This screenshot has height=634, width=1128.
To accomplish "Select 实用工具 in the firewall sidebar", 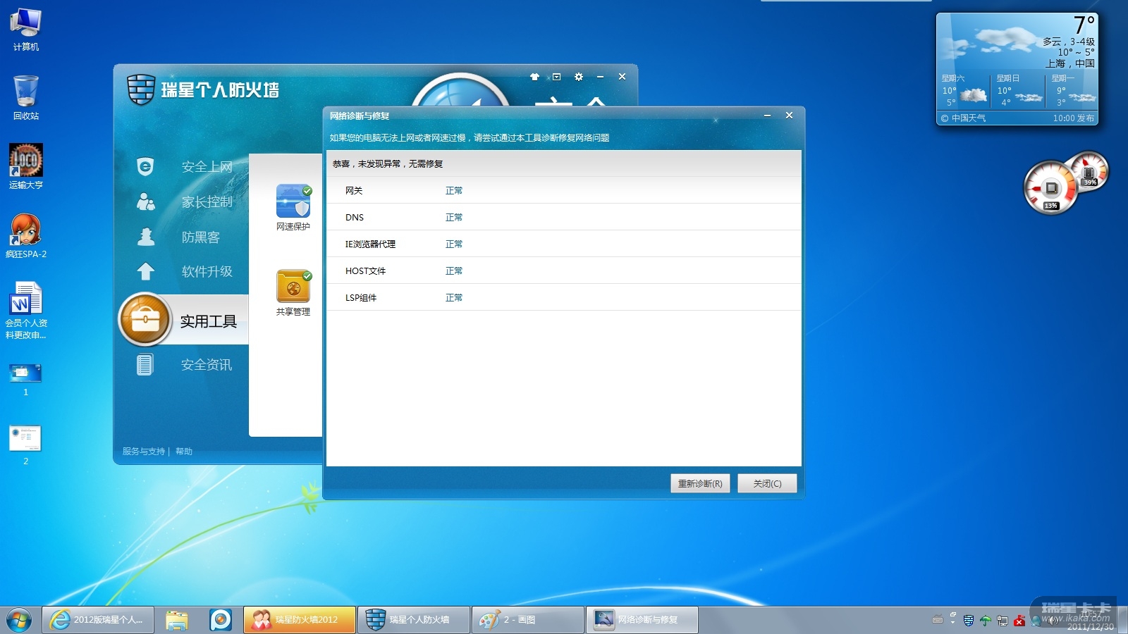I will 208,322.
